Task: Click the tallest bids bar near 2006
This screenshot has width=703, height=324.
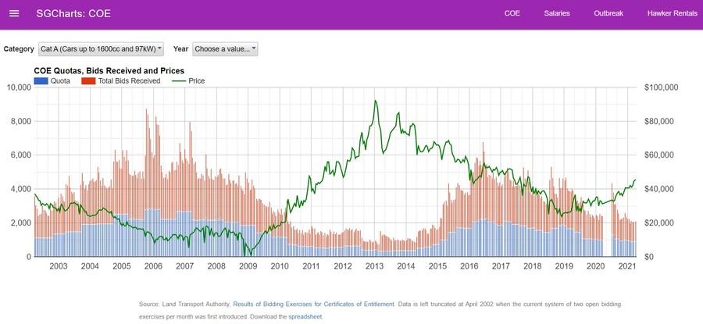Action: (x=146, y=110)
